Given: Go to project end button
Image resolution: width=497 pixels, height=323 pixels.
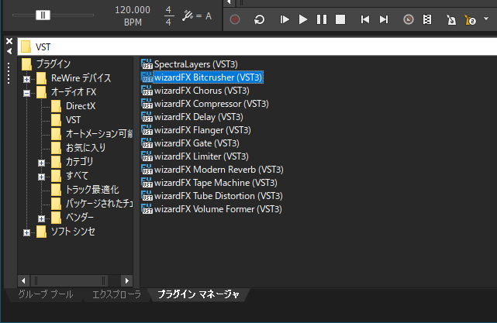Looking at the screenshot, I should click(384, 19).
